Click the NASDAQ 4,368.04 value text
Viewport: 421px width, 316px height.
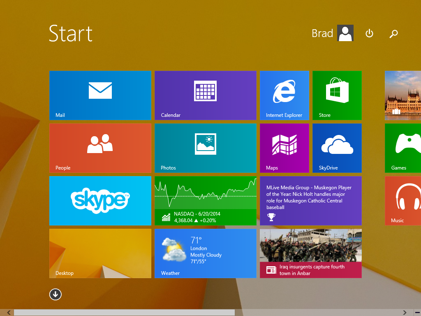[183, 221]
